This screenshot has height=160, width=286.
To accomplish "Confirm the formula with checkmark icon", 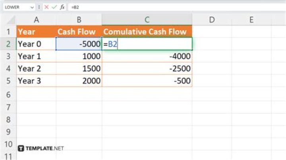I will pos(54,7).
